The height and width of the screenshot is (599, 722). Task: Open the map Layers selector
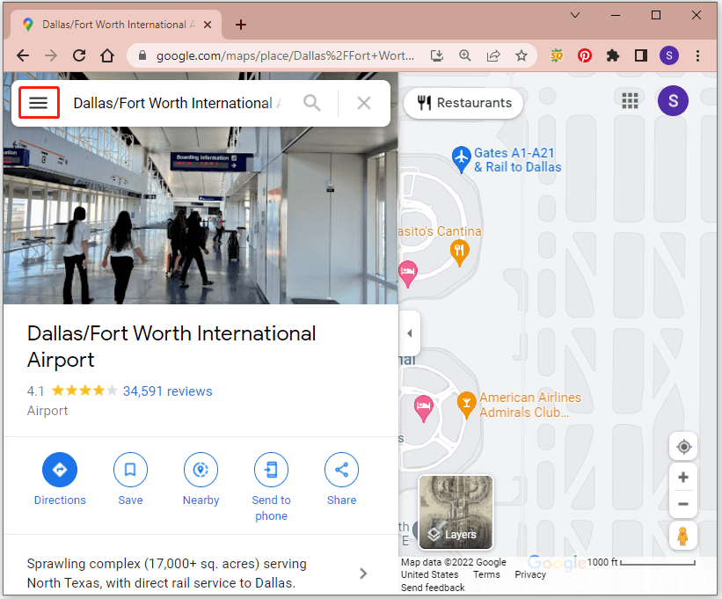(x=456, y=513)
